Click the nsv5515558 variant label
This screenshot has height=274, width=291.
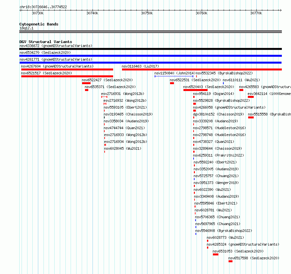tap(269, 114)
